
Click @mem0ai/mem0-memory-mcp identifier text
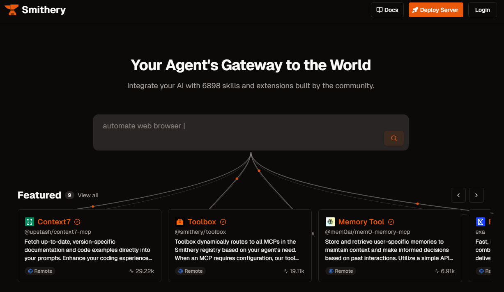[368, 232]
